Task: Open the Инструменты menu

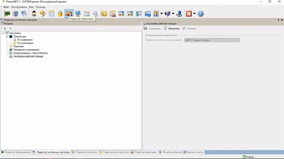Action: [x=19, y=7]
